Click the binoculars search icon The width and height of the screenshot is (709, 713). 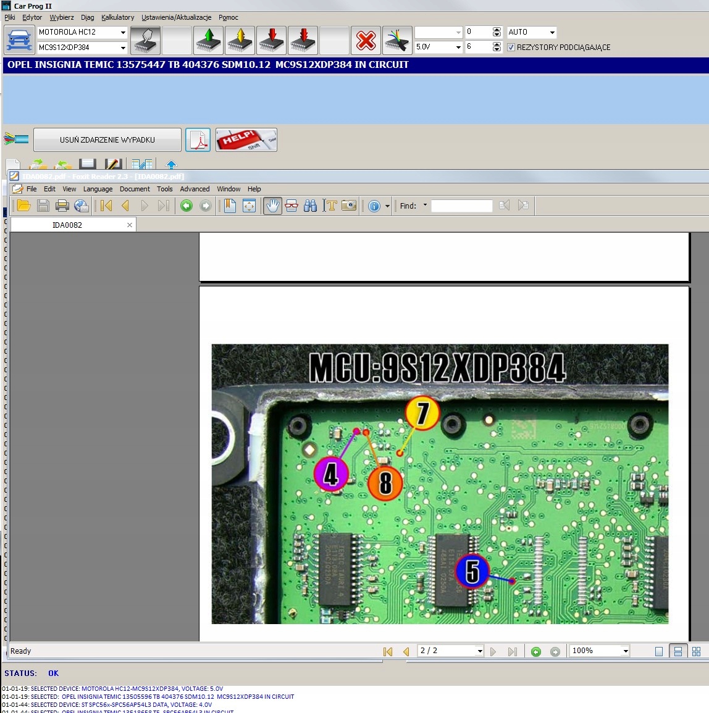click(x=311, y=206)
